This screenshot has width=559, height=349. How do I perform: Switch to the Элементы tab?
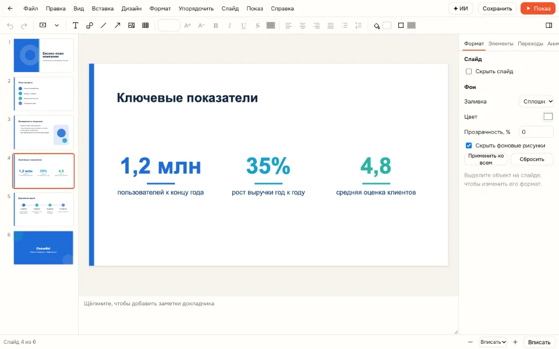coord(501,44)
